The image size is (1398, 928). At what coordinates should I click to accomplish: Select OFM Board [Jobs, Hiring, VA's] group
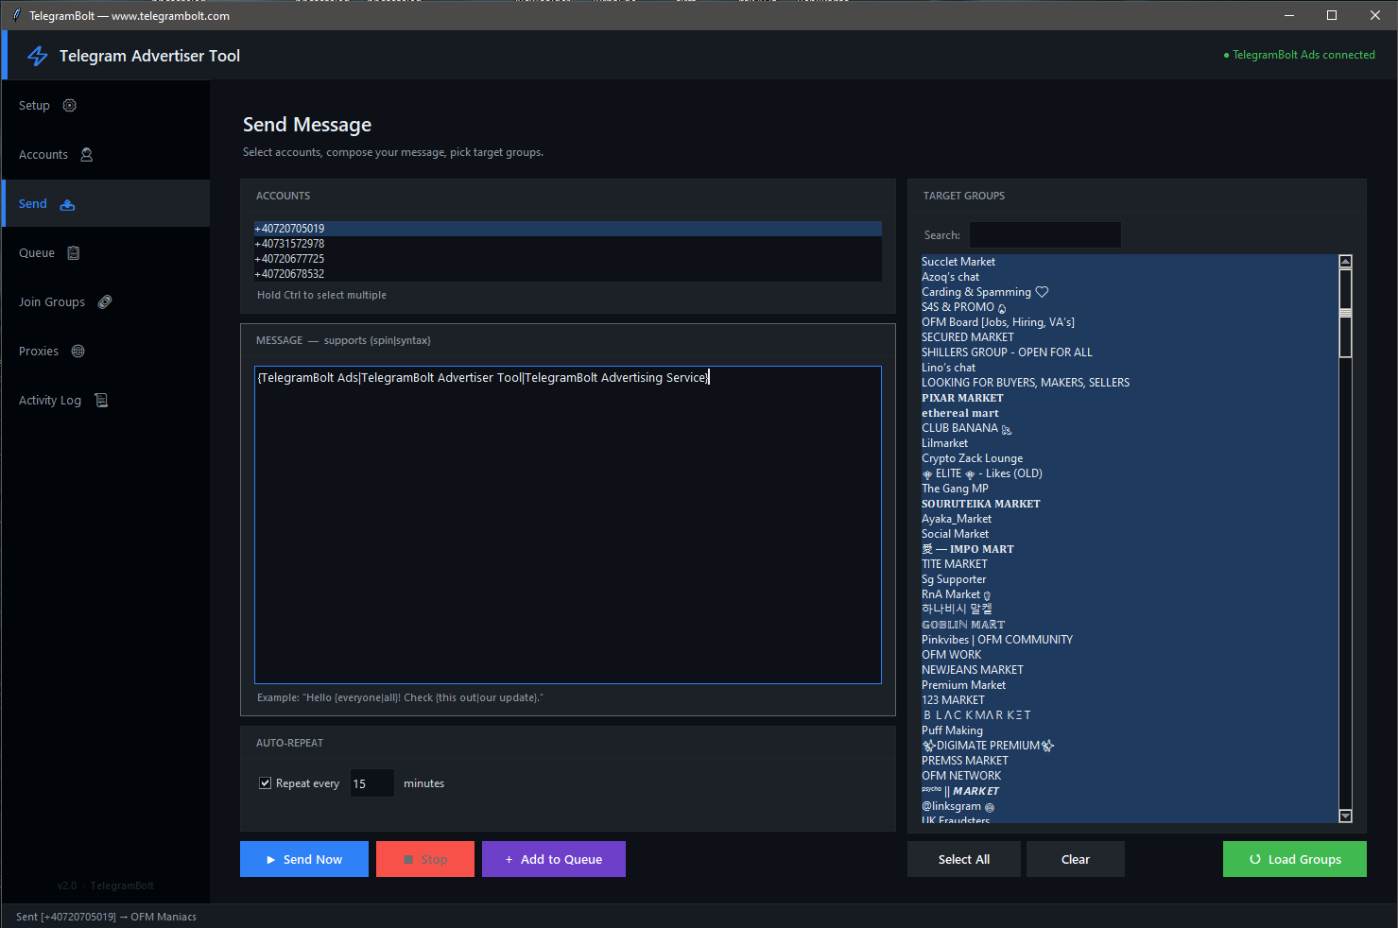pyautogui.click(x=1130, y=322)
